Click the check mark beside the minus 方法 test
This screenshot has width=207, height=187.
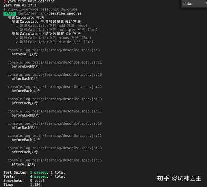point(17,38)
